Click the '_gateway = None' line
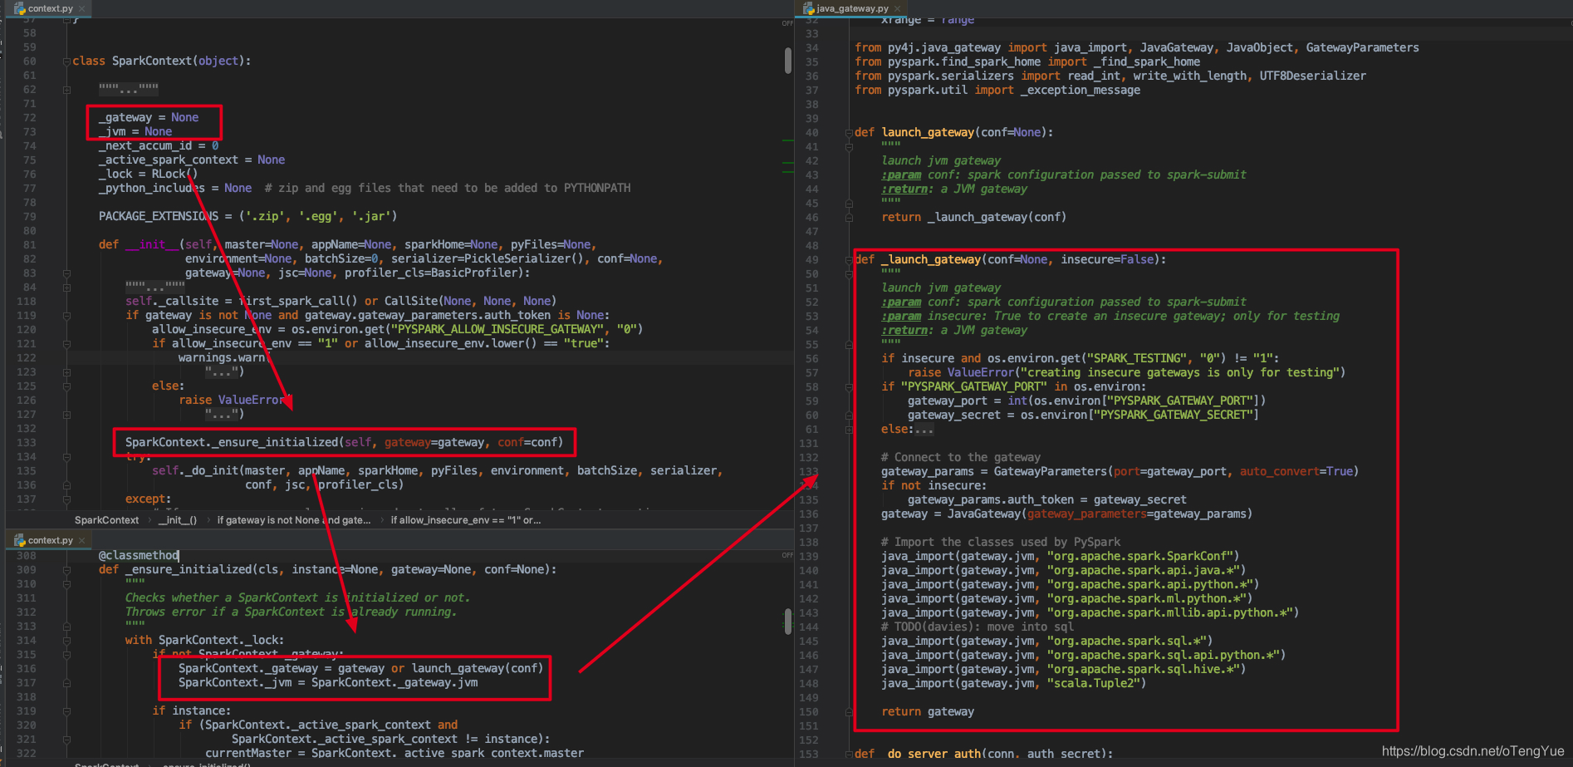This screenshot has height=767, width=1573. [x=149, y=118]
